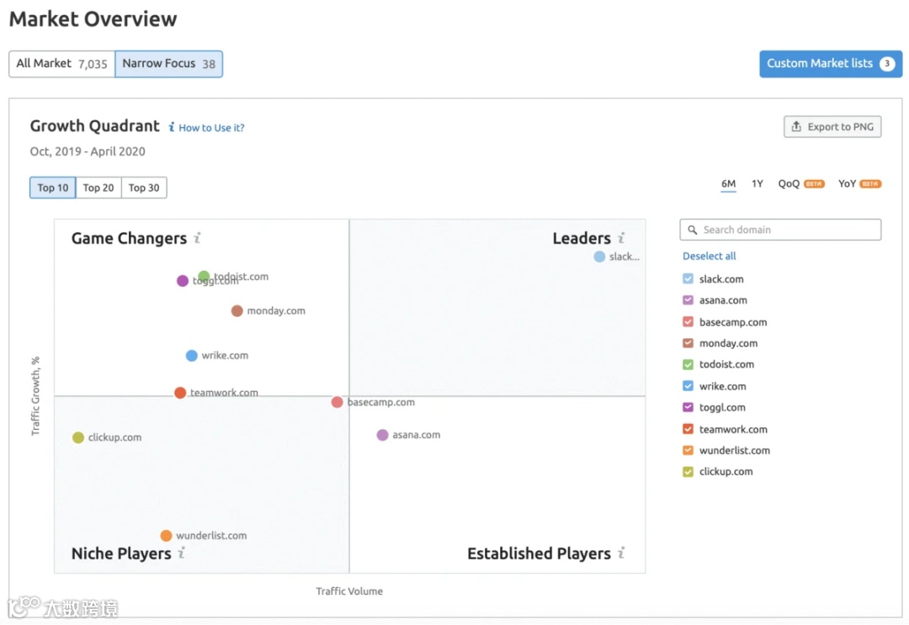
Task: Open the Niche Players info icon
Action: (x=182, y=553)
